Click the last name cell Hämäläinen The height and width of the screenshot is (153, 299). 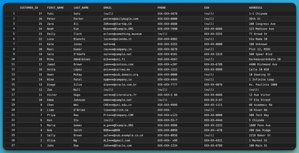tap(82, 59)
